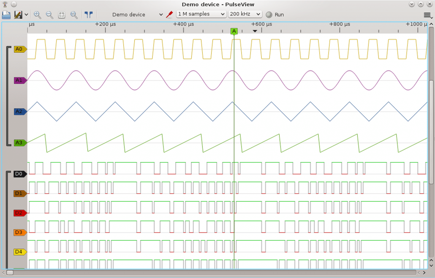
Task: Select the A0 analog channel label
Action: (20, 49)
